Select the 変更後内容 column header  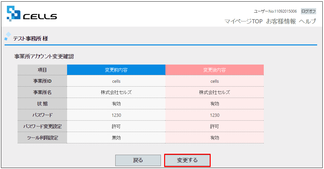click(x=215, y=70)
